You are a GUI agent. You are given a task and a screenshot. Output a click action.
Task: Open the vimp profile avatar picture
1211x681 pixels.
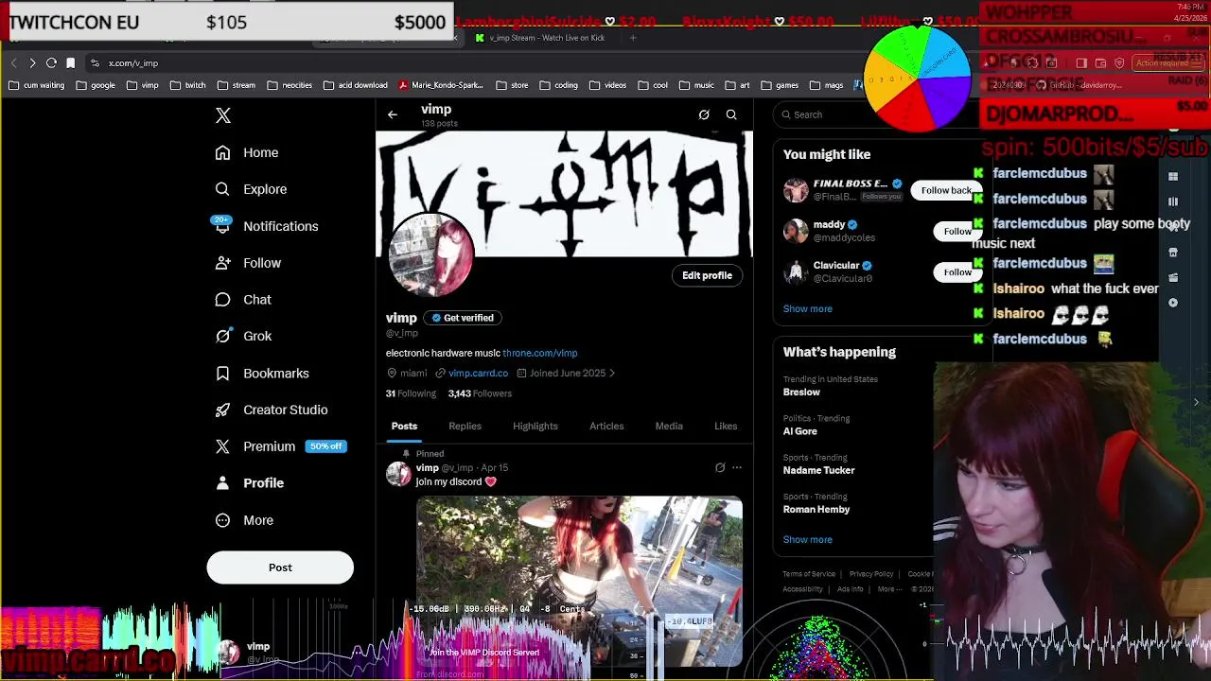coord(430,255)
